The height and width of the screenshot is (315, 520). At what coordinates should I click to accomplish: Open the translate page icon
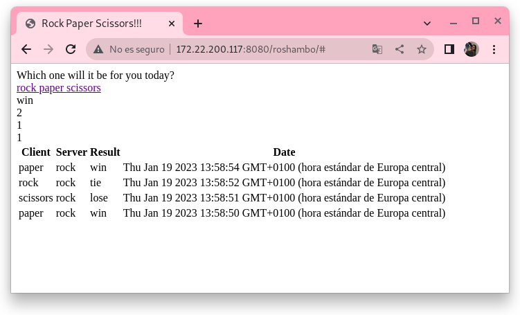coord(377,49)
